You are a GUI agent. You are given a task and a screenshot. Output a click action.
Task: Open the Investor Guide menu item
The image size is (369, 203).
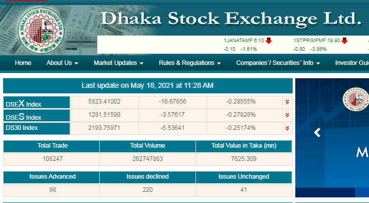tap(352, 63)
